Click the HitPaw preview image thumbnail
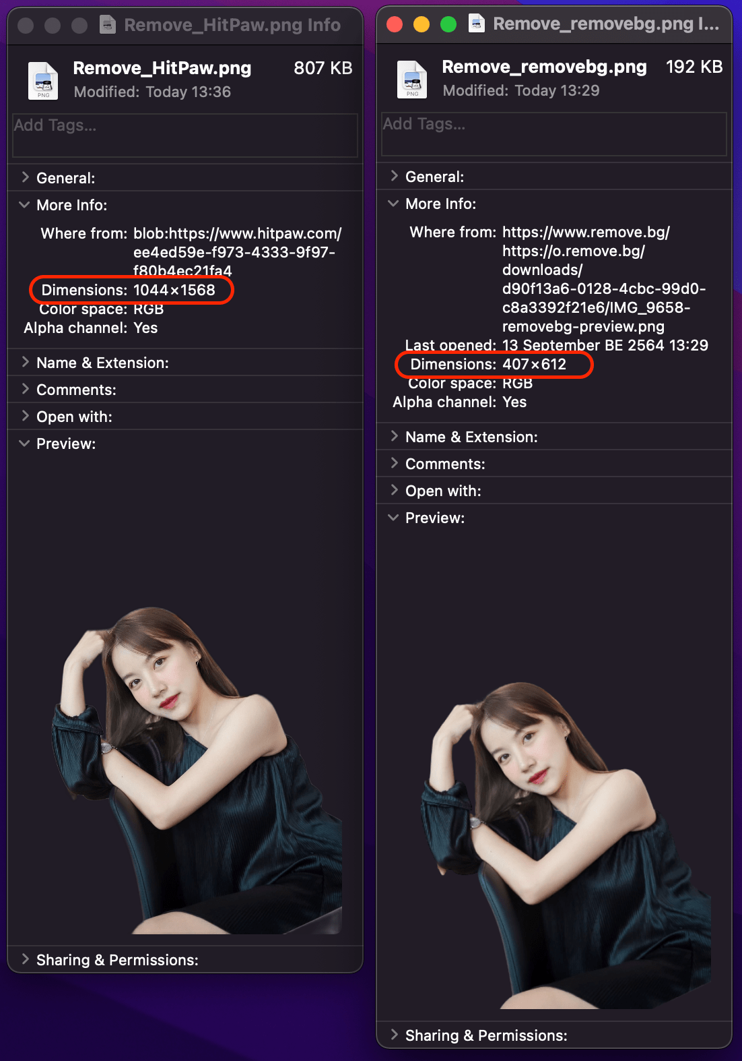742x1061 pixels. [197, 770]
